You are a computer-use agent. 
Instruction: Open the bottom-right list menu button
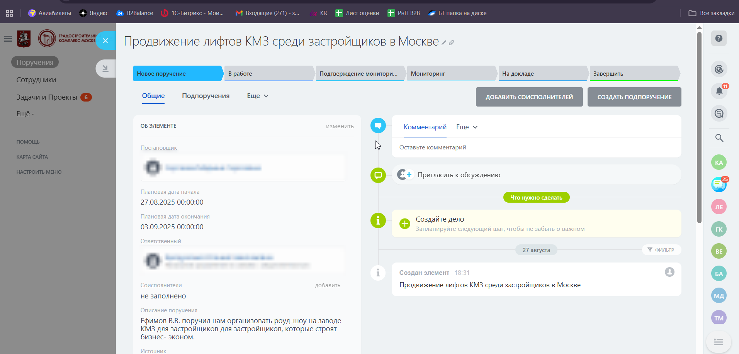click(719, 342)
